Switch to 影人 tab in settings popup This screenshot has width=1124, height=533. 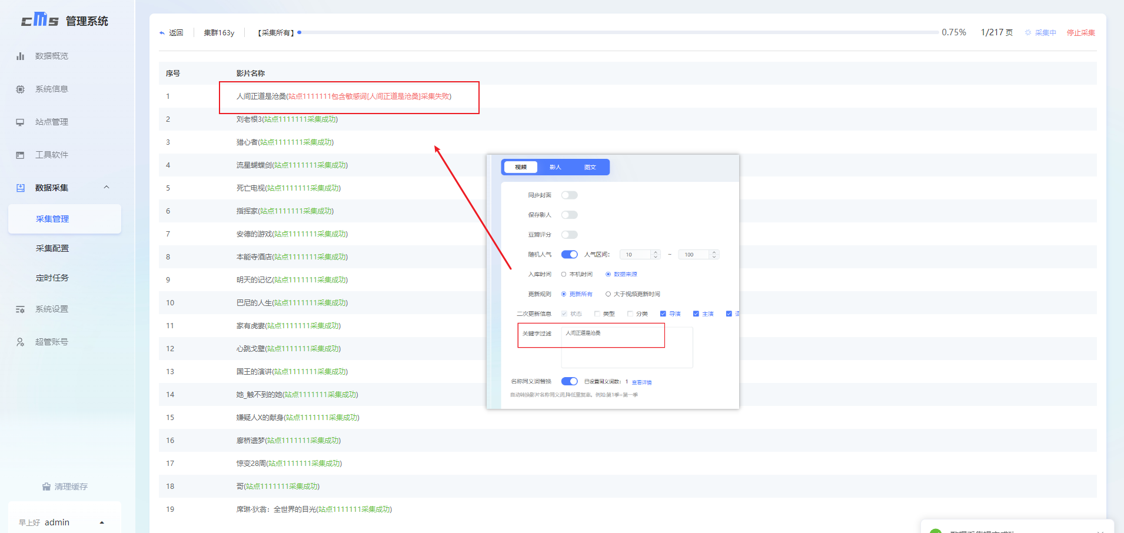pyautogui.click(x=556, y=167)
